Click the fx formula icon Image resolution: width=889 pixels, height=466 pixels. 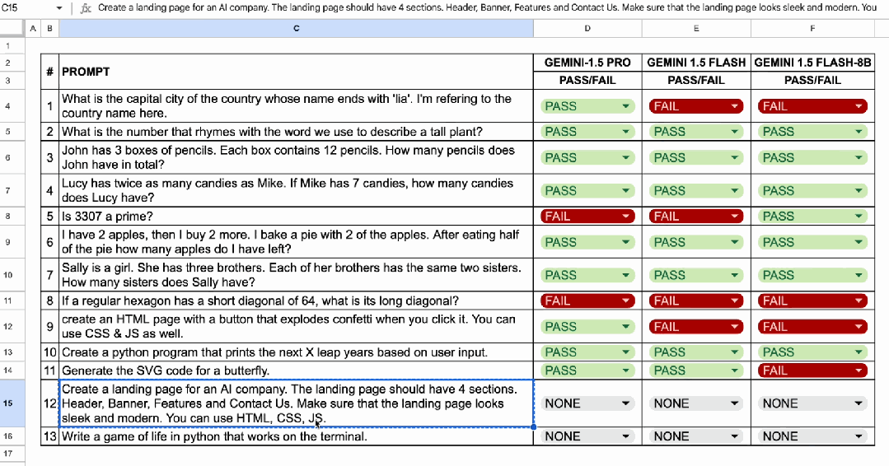click(x=86, y=8)
